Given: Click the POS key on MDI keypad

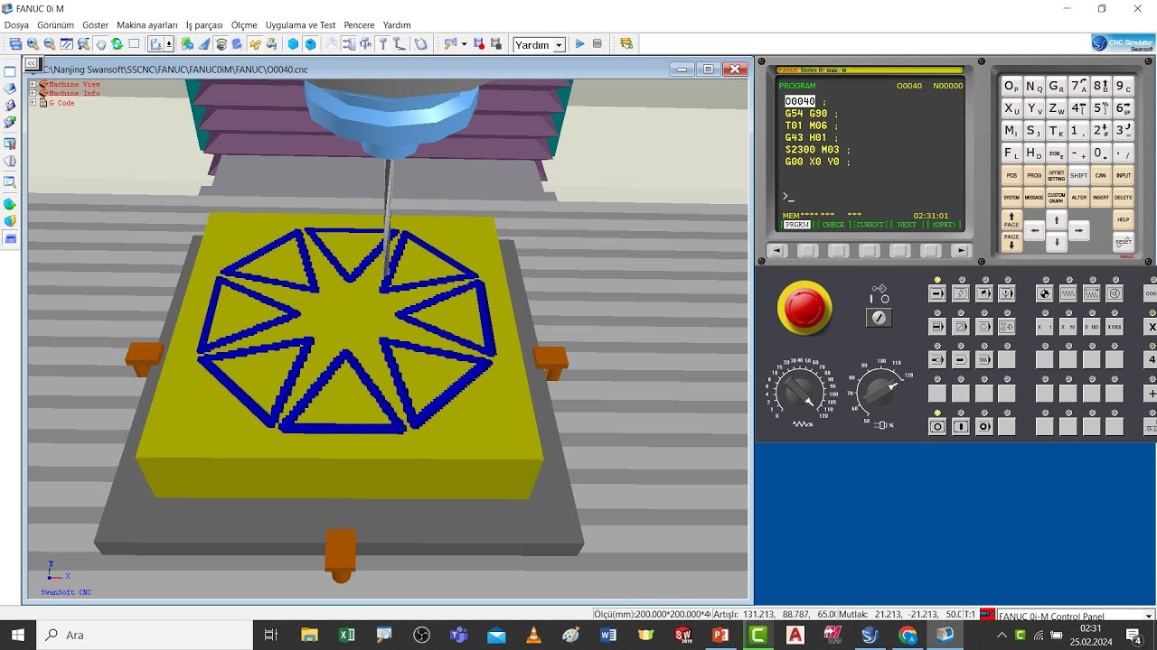Looking at the screenshot, I should (x=1011, y=175).
